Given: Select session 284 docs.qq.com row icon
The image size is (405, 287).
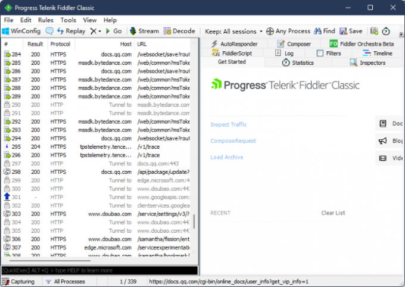Looking at the screenshot, I should click(7, 55).
